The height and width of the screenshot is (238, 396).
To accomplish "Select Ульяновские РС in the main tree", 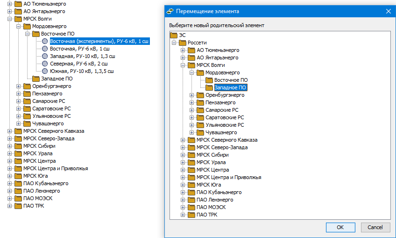I will tap(51, 116).
